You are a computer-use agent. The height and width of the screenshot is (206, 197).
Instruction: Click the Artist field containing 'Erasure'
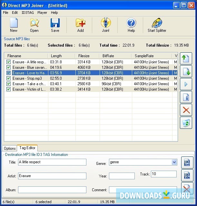coord(52,176)
